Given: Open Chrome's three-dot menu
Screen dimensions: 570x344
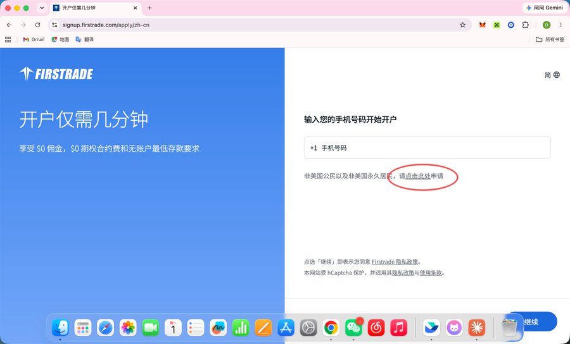Looking at the screenshot, I should (x=561, y=25).
